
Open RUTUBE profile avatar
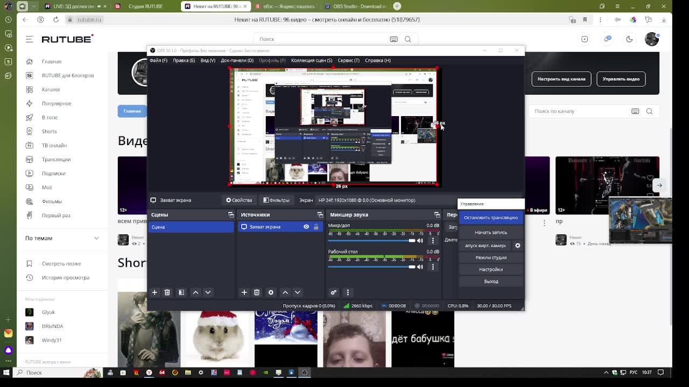click(x=652, y=39)
